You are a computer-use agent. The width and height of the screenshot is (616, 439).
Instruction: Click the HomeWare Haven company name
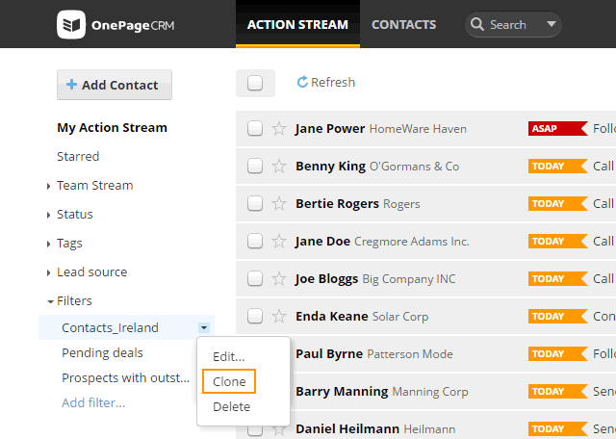[x=418, y=129]
